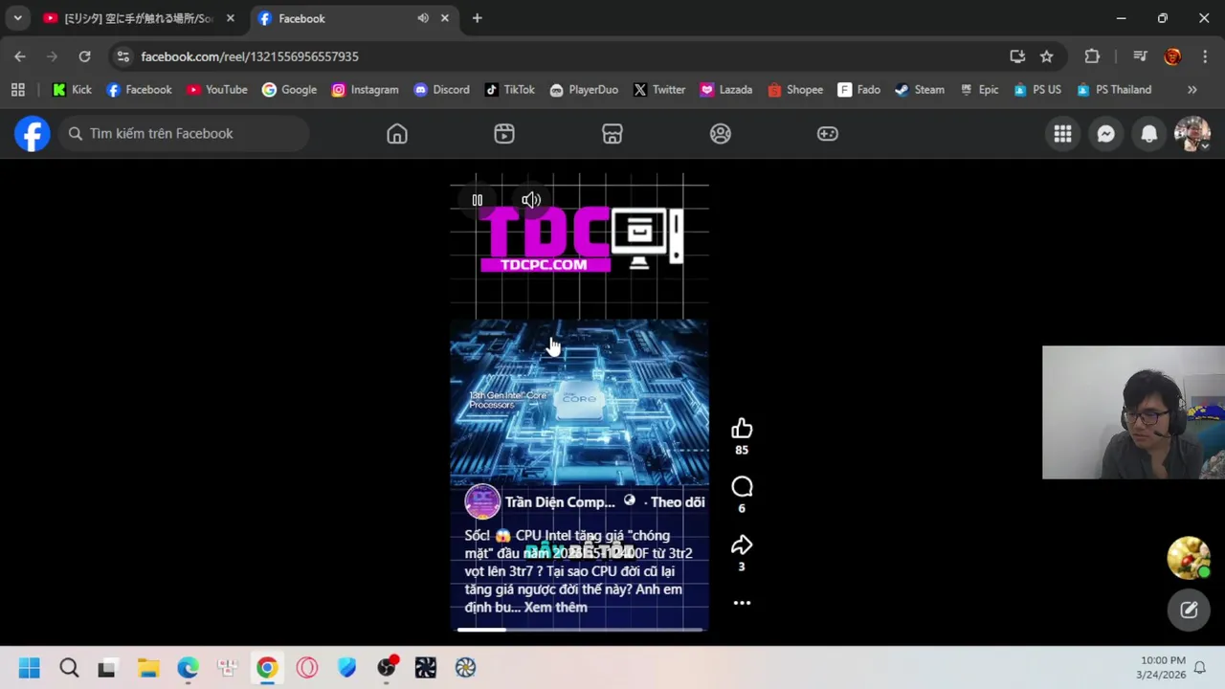Screen dimensions: 1225x689
Task: View site information icon in address bar
Action: tap(122, 56)
